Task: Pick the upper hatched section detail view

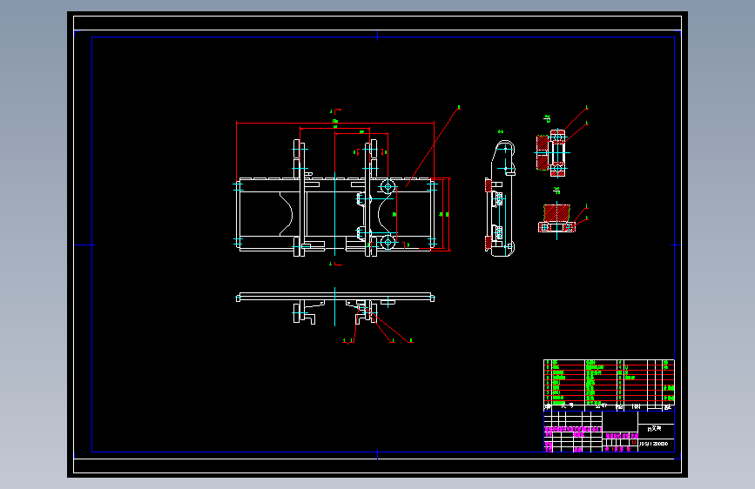Action: coord(552,152)
